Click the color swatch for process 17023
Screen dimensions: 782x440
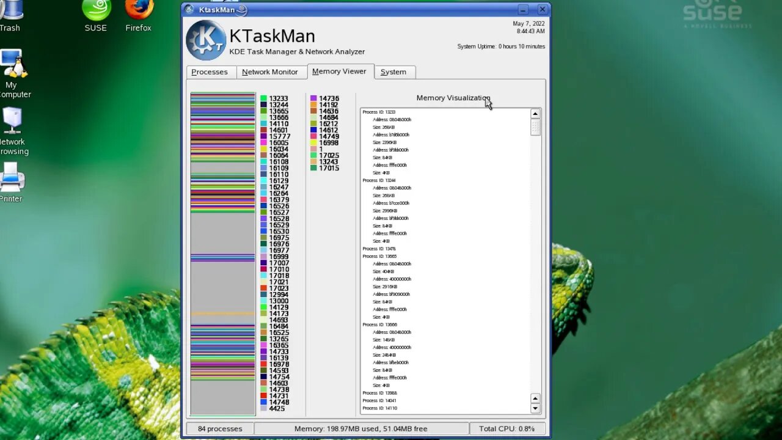[263, 288]
